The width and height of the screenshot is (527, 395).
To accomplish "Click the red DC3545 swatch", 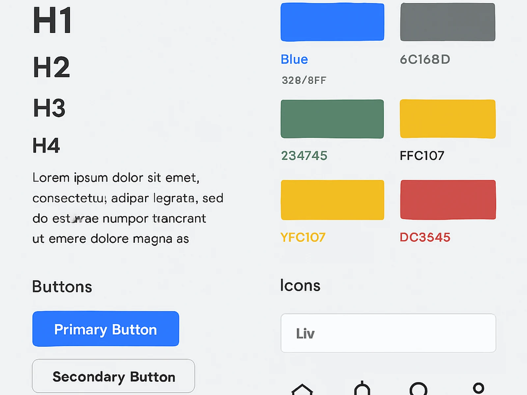I will (x=447, y=199).
